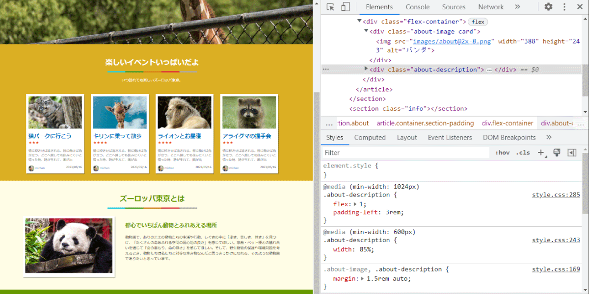Image resolution: width=589 pixels, height=294 pixels.
Task: Open the style.css:285 source link
Action: 556,195
